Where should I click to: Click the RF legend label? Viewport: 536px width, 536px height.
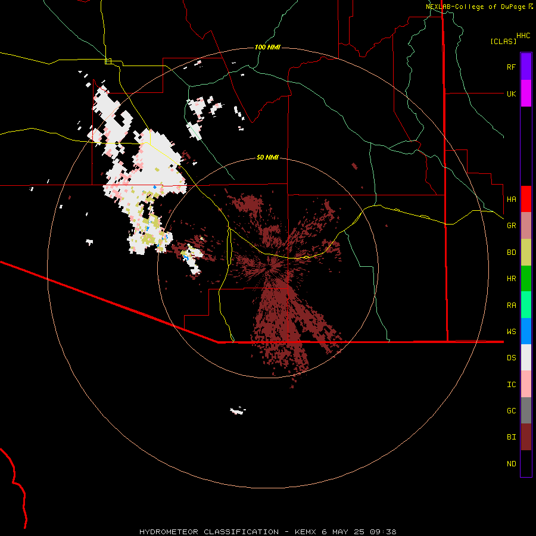[x=511, y=67]
